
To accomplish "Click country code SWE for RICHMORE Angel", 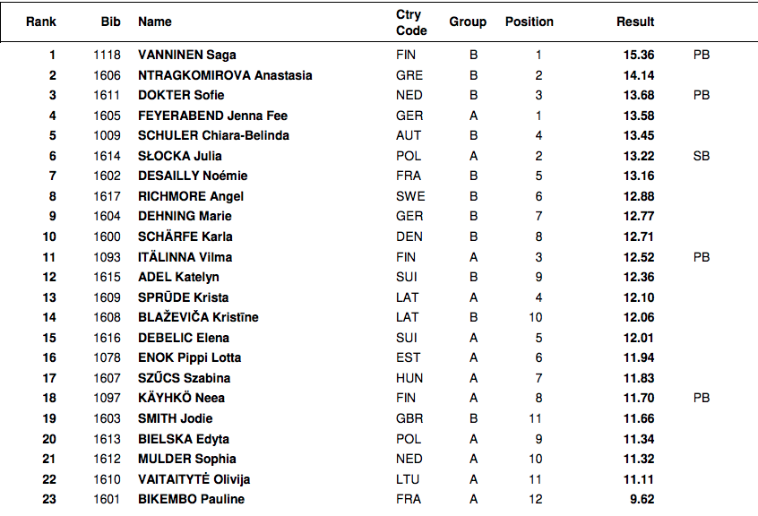I will (x=410, y=196).
